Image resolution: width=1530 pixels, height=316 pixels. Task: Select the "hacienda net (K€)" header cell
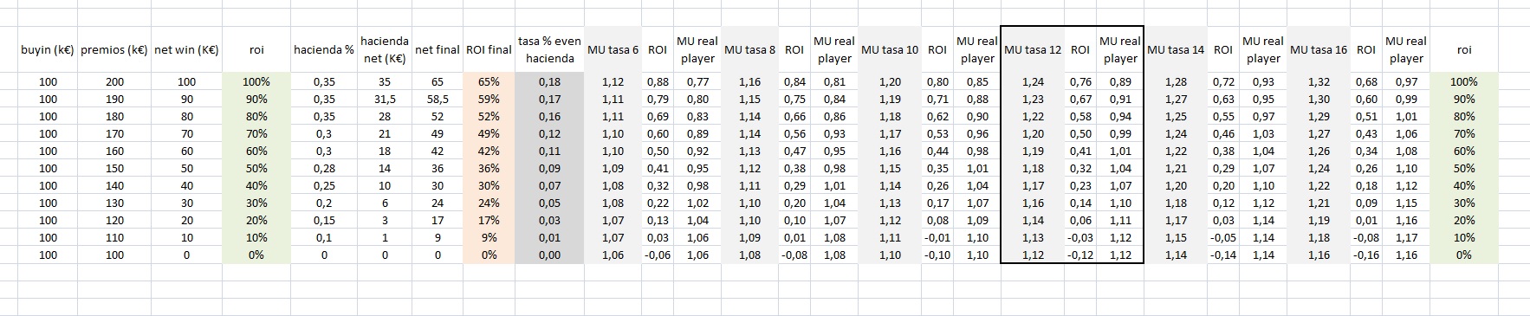[x=386, y=50]
